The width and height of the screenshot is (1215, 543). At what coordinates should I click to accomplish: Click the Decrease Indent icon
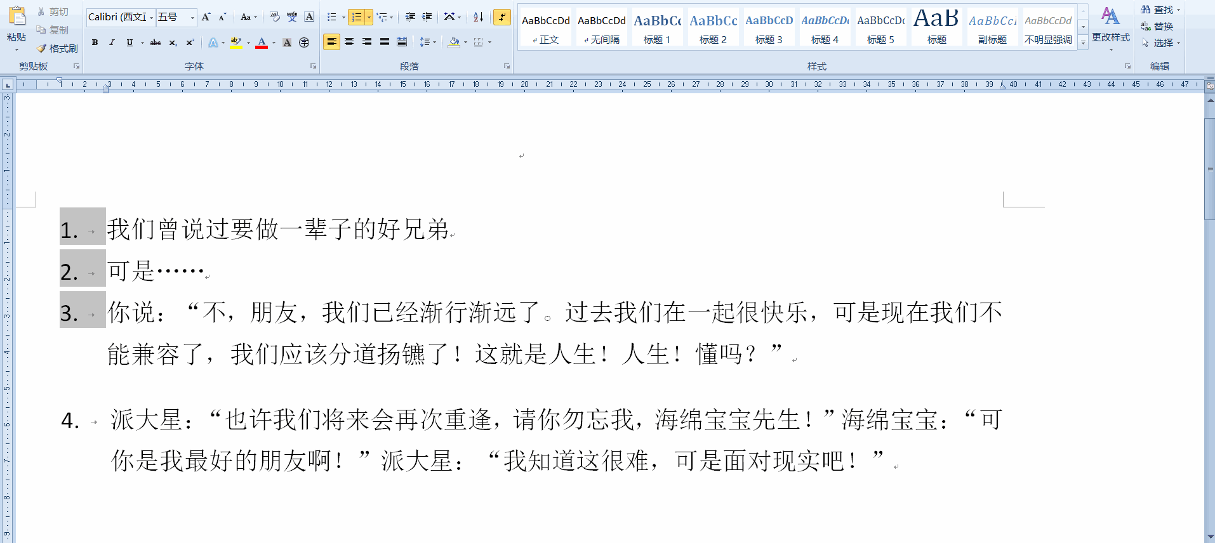(410, 17)
